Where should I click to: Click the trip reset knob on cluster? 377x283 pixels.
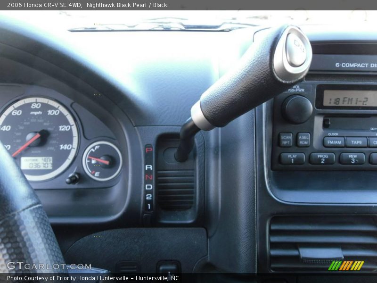73,179
